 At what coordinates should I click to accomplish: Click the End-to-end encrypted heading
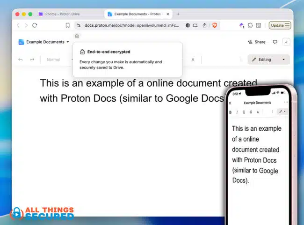coord(109,52)
